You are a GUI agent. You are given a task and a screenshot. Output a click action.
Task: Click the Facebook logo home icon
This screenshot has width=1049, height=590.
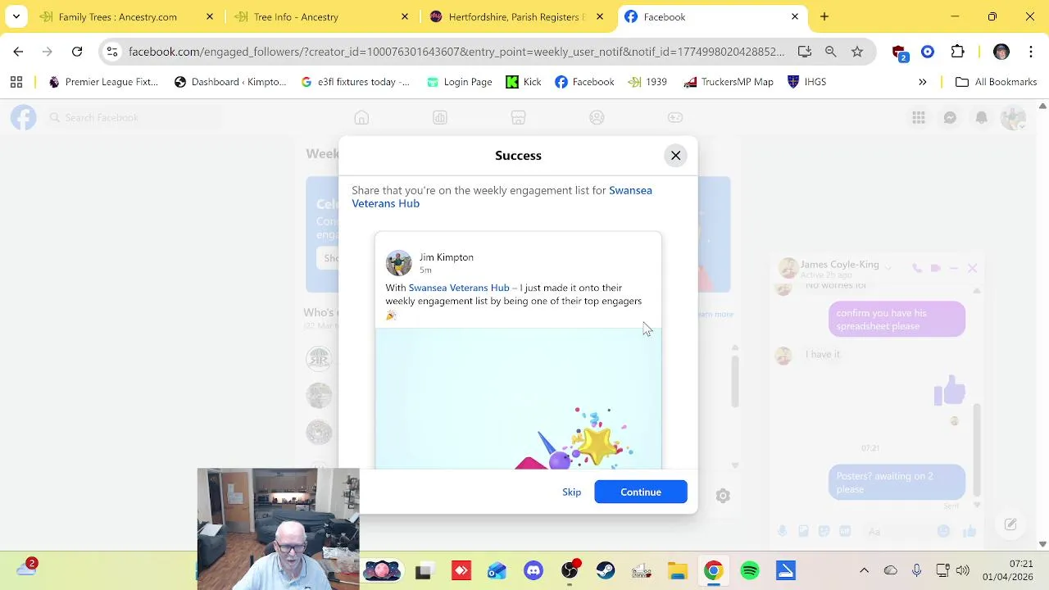tap(24, 118)
